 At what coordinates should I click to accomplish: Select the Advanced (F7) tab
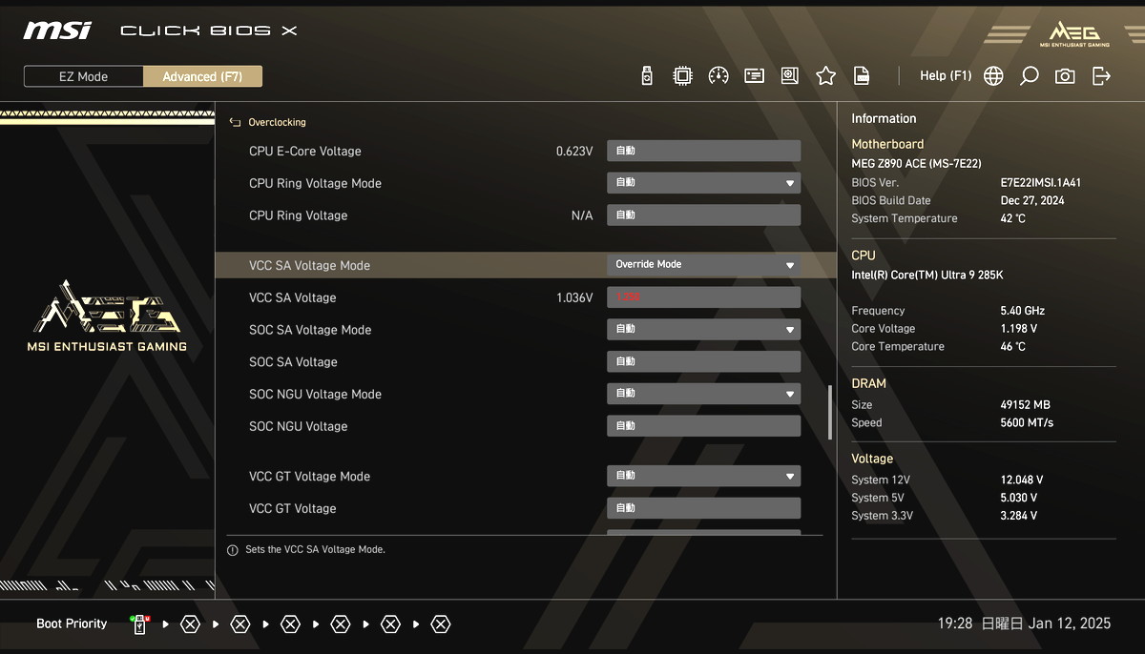pyautogui.click(x=202, y=77)
